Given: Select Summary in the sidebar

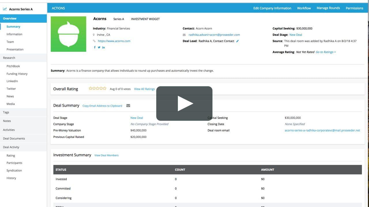Looking at the screenshot, I should [x=13, y=26].
